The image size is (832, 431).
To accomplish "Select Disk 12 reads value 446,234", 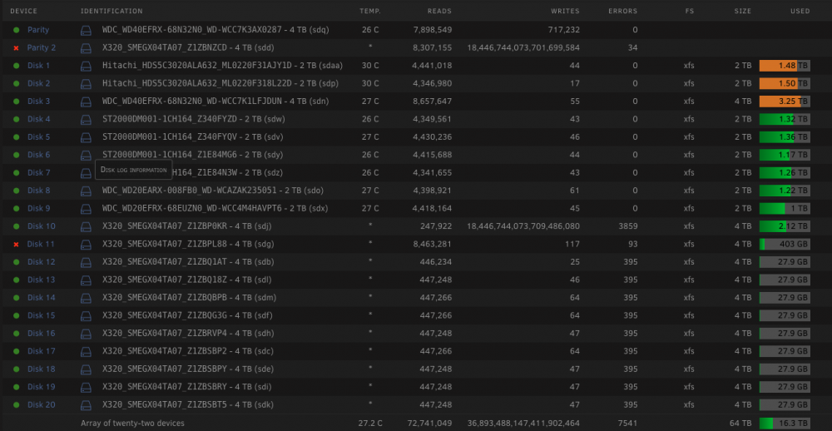I will pyautogui.click(x=436, y=261).
